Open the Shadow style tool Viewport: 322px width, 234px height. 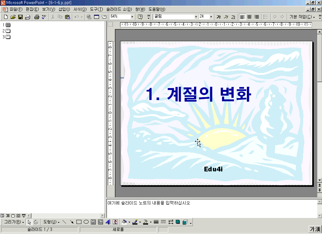tap(178, 222)
